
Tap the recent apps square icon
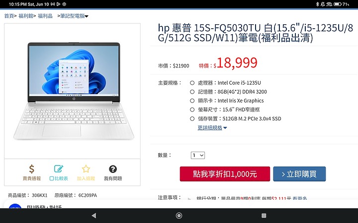[x=264, y=216]
